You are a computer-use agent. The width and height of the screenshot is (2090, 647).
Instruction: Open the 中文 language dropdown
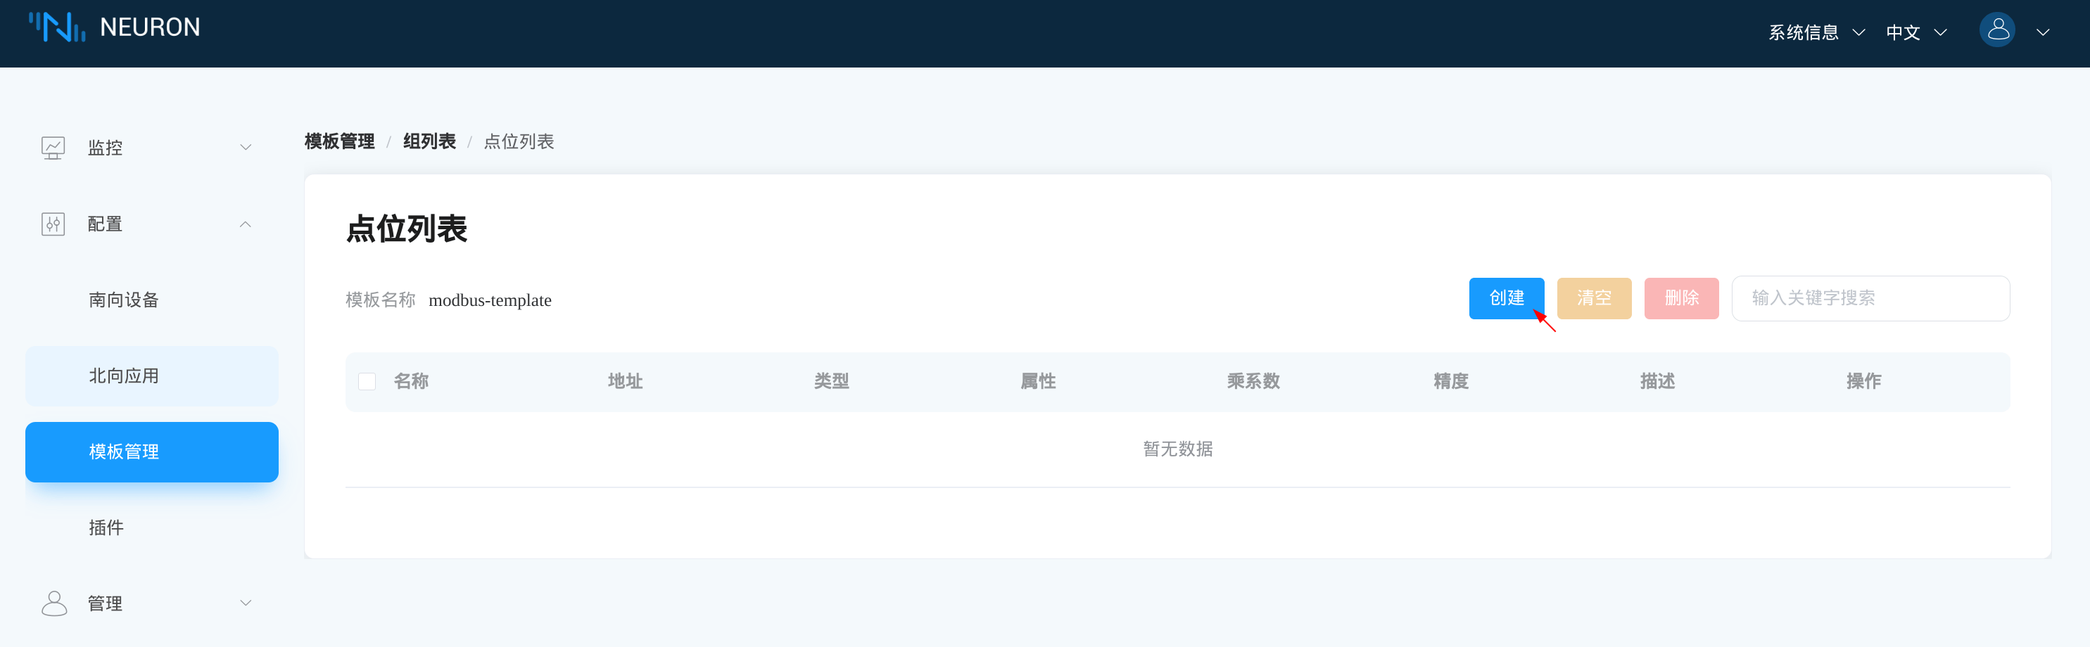pyautogui.click(x=1915, y=32)
